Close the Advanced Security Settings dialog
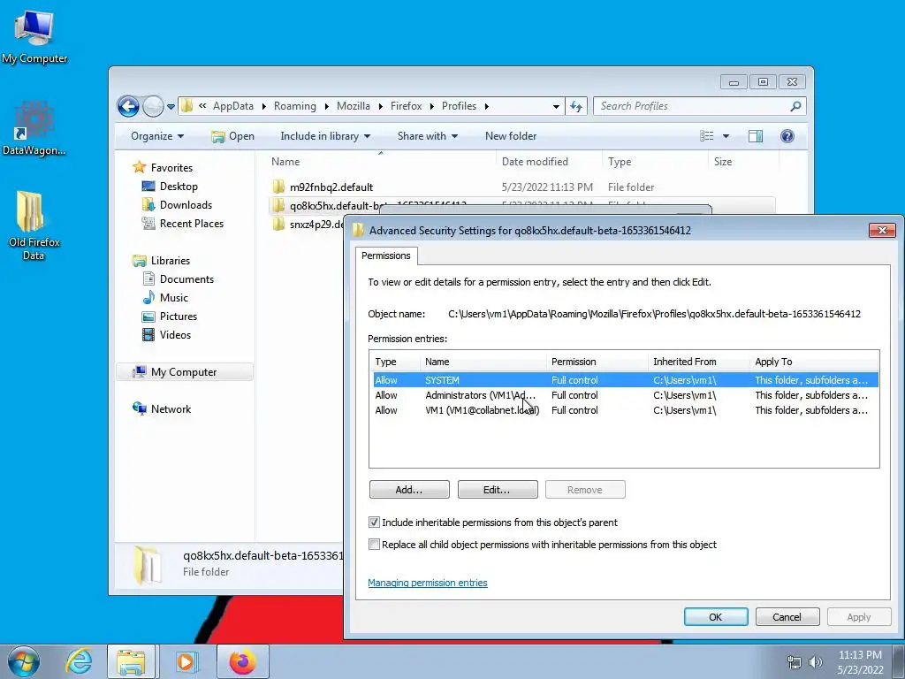This screenshot has height=679, width=905. click(882, 231)
